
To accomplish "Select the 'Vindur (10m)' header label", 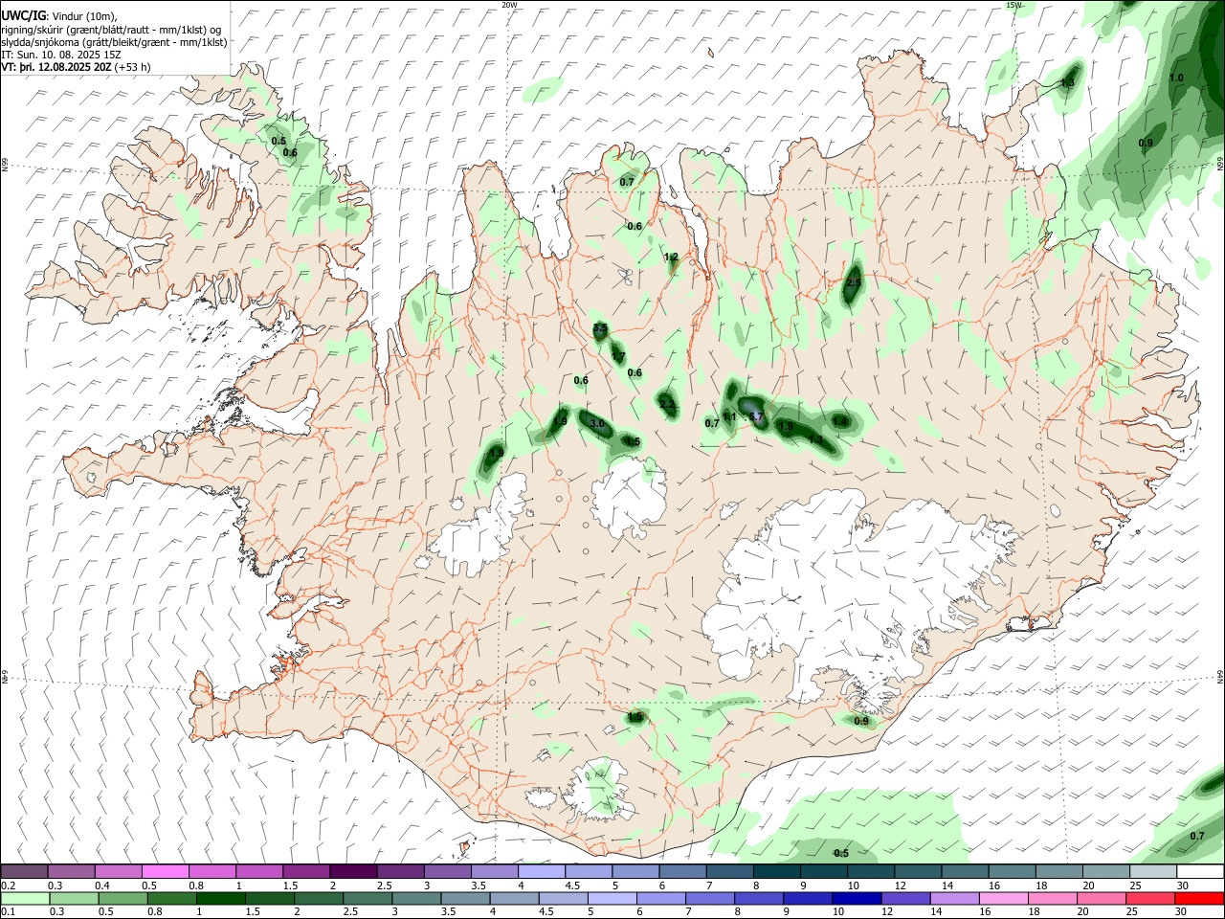I will (84, 15).
